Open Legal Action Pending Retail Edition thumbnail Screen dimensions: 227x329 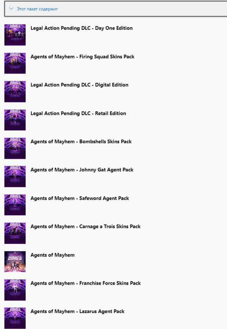(x=15, y=120)
